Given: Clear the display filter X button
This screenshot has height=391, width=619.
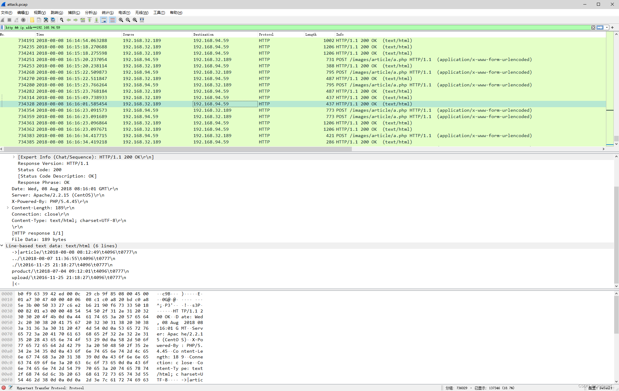Looking at the screenshot, I should click(x=593, y=27).
